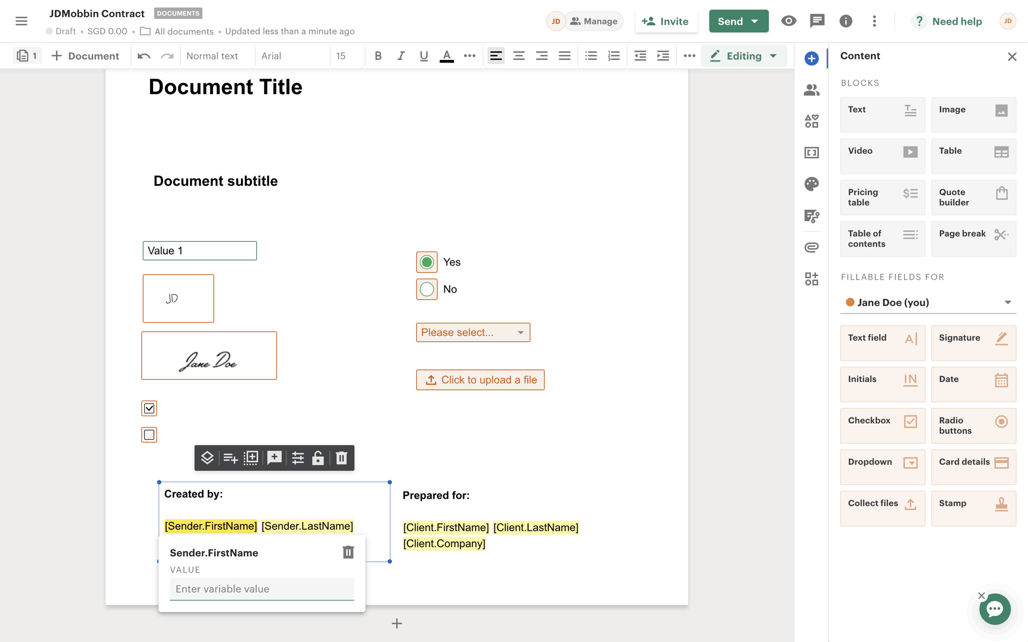Click the Enter variable value field
Screen dimensions: 1028x642
262,589
